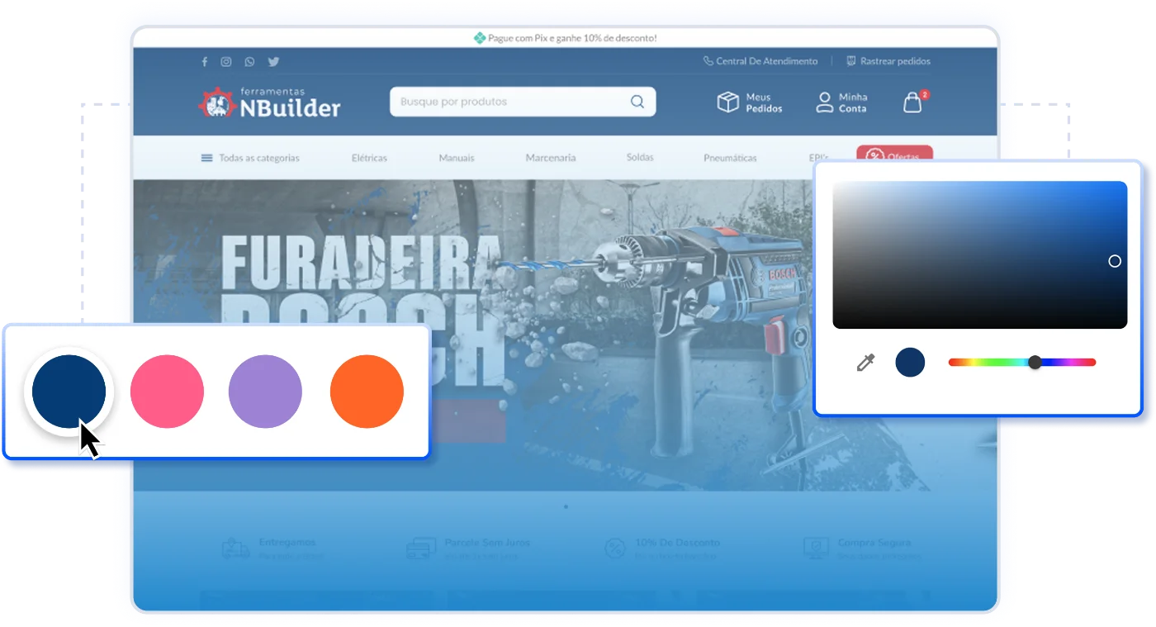Open the Pneumáticas category
This screenshot has width=1156, height=627.
[x=730, y=158]
